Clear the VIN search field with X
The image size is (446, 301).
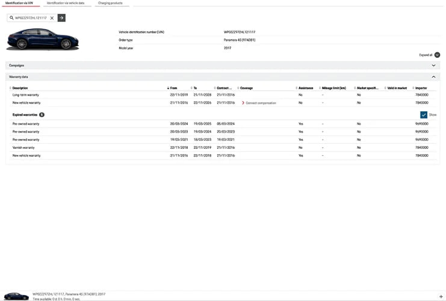[52, 18]
